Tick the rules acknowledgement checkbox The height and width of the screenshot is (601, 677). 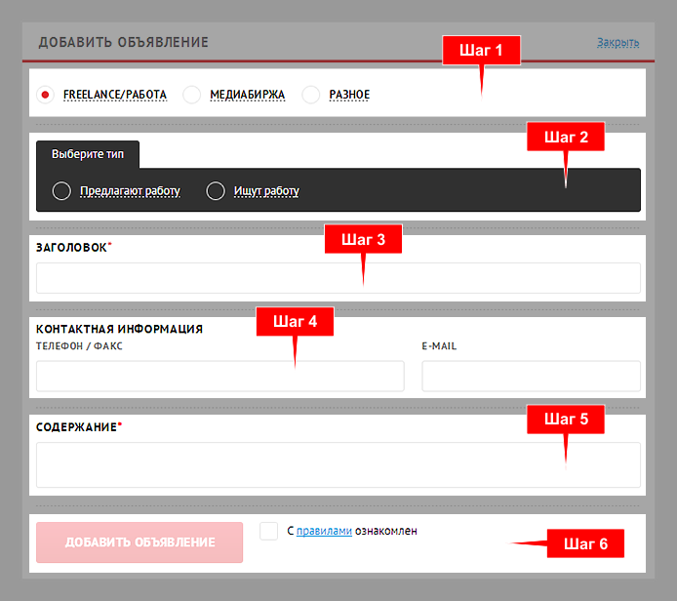click(269, 531)
